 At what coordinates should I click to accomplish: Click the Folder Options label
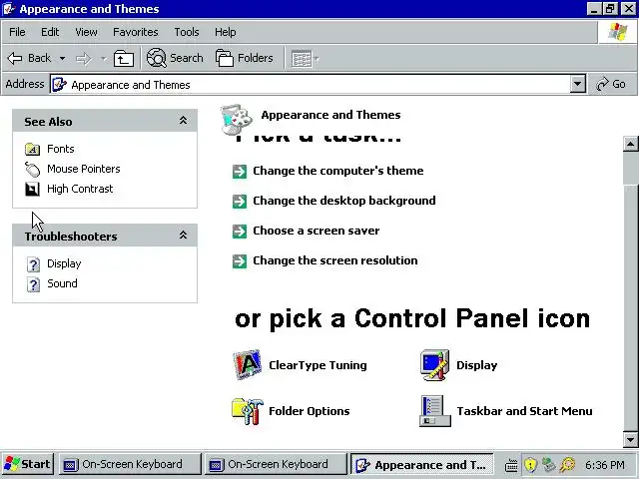click(x=310, y=411)
